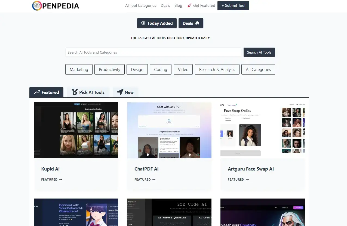Viewport: 347px width, 226px height.
Task: Open Deals in the top navigation
Action: [x=165, y=5]
